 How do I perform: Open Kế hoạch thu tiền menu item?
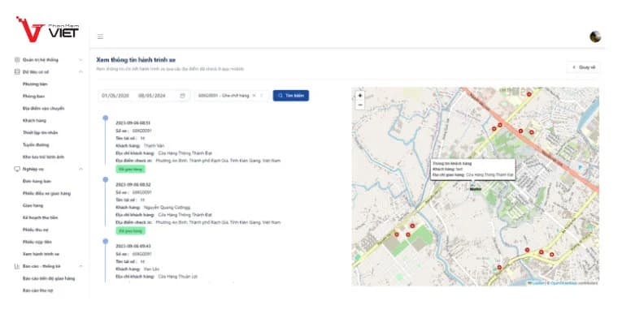40,217
